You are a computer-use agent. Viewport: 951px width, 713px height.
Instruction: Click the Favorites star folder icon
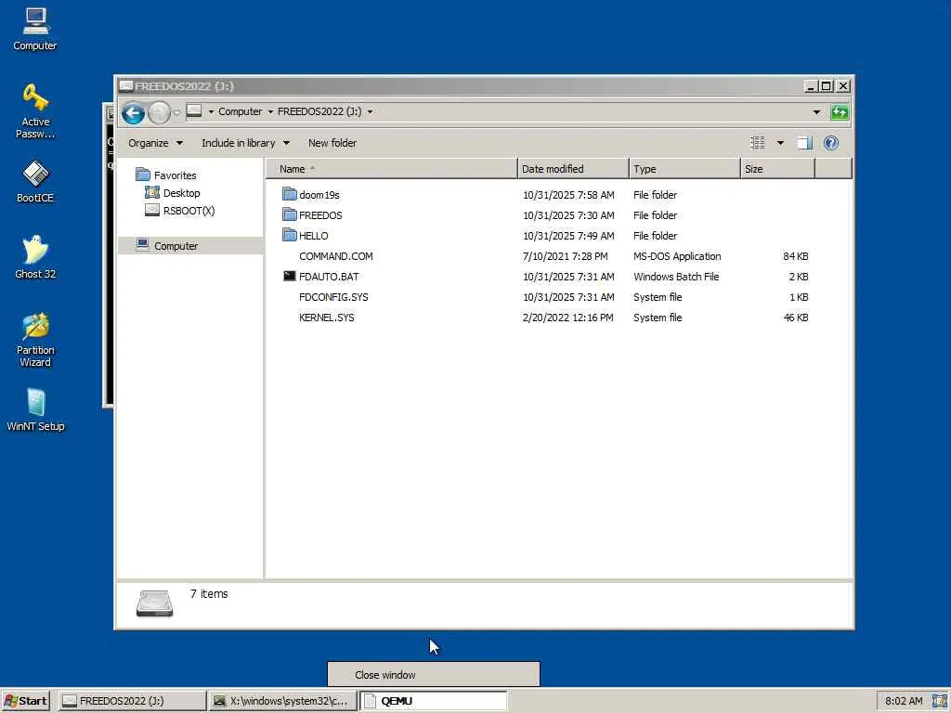point(143,175)
